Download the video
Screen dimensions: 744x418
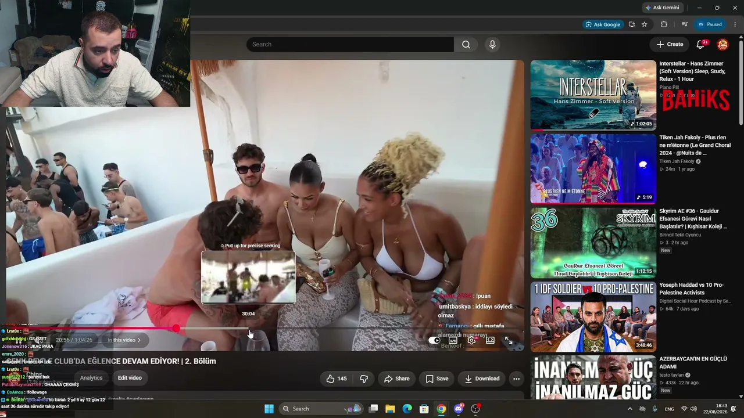[482, 379]
